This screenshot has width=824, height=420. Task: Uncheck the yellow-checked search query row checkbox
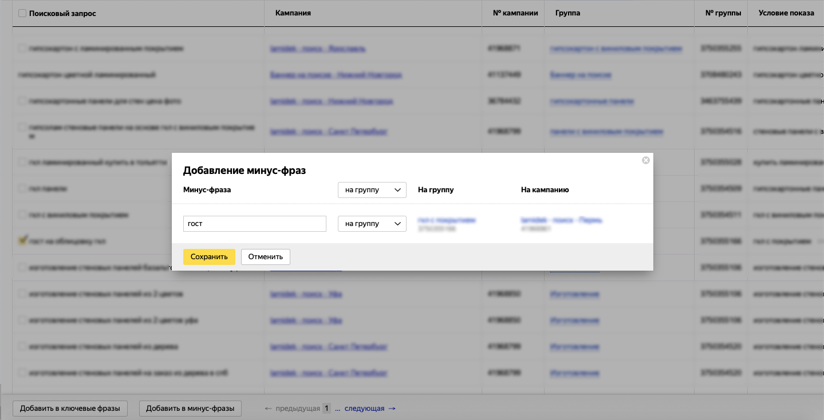click(x=22, y=241)
